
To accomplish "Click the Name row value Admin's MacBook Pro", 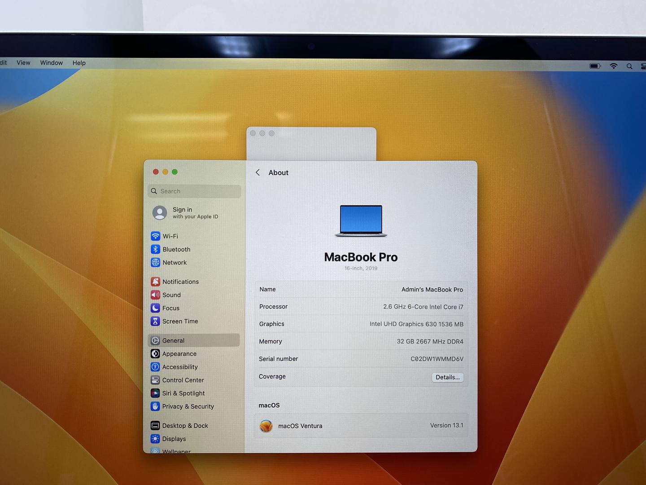I will click(x=432, y=290).
